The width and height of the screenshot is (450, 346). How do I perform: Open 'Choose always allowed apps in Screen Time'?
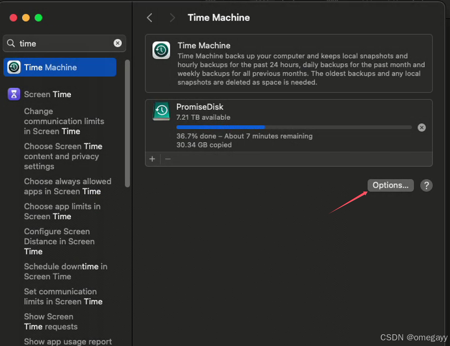pos(68,186)
